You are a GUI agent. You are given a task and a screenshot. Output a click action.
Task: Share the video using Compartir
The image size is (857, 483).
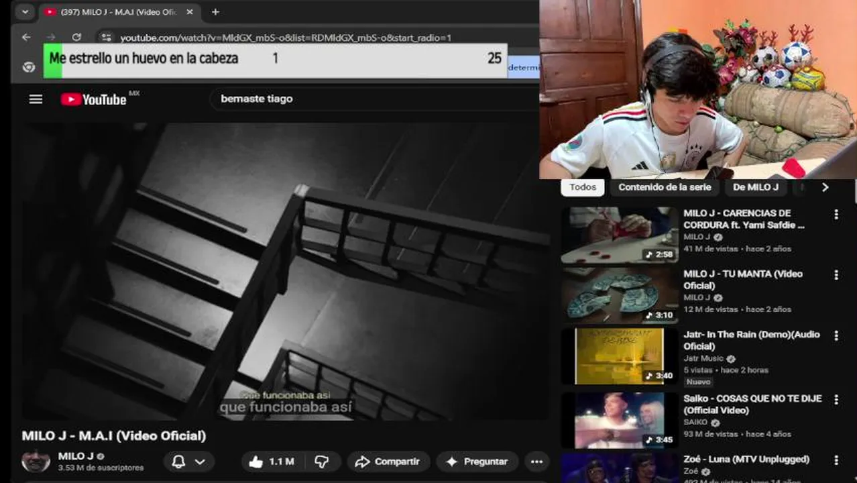(388, 462)
